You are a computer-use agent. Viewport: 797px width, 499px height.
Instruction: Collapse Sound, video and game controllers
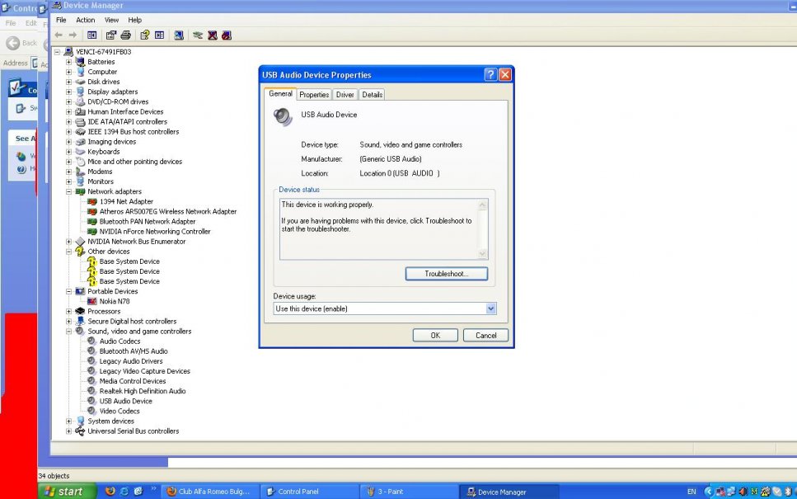coord(69,331)
